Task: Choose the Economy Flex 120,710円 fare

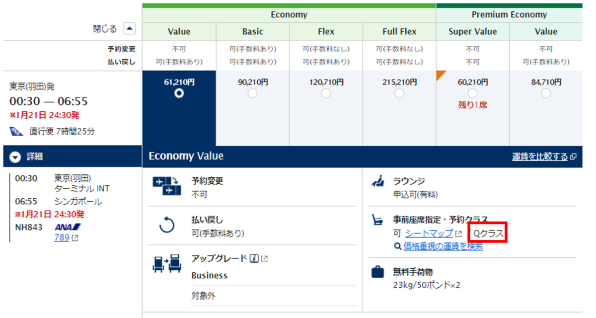Action: click(x=326, y=93)
